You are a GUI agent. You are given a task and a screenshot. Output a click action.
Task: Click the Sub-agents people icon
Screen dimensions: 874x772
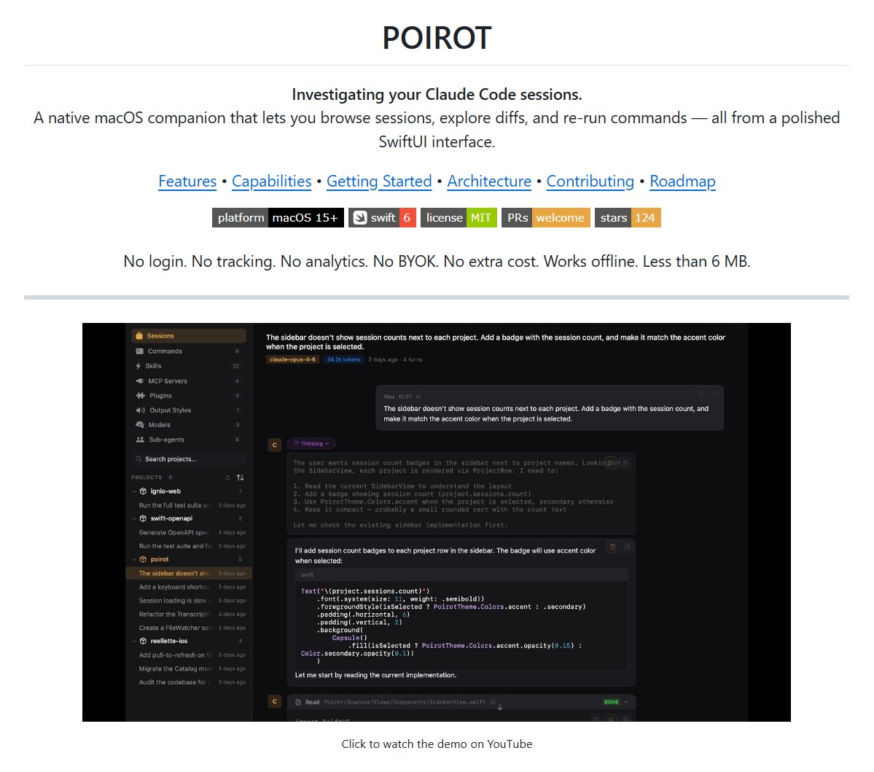coord(140,440)
